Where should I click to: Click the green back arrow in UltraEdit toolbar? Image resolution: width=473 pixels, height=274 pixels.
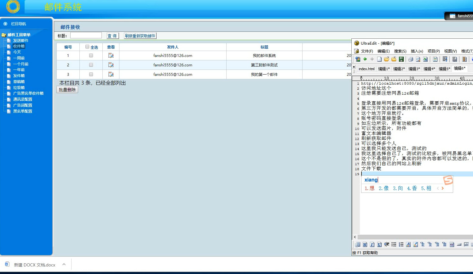[365, 59]
